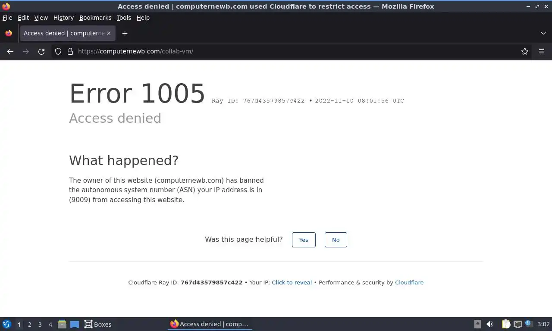Switch to workspace 4
Image resolution: width=552 pixels, height=331 pixels.
coord(50,325)
